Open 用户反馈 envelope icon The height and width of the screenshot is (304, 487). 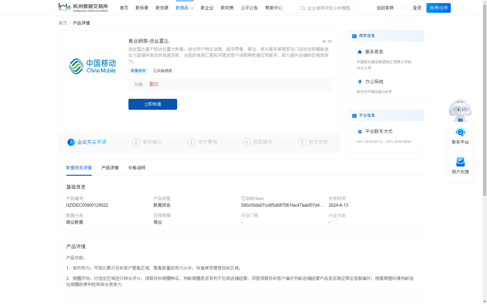pos(461,162)
